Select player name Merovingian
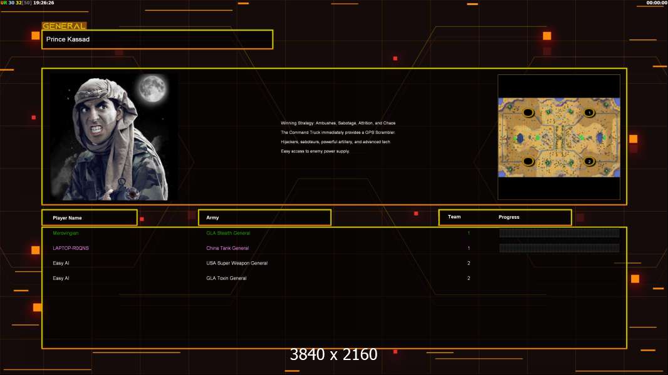Image resolution: width=668 pixels, height=375 pixels. [66, 233]
